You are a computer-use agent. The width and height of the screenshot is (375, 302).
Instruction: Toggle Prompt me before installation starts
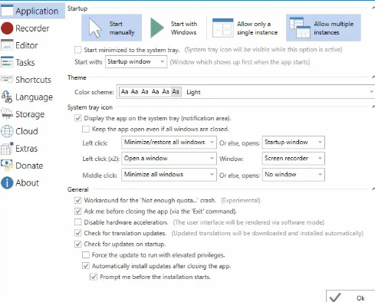[x=94, y=277]
